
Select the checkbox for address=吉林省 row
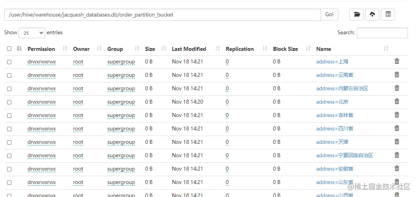click(9, 115)
